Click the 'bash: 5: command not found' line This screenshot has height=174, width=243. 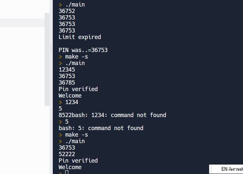pyautogui.click(x=101, y=128)
